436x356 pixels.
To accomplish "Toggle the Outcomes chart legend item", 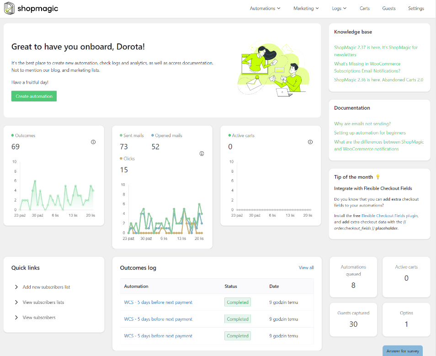I will coord(23,135).
